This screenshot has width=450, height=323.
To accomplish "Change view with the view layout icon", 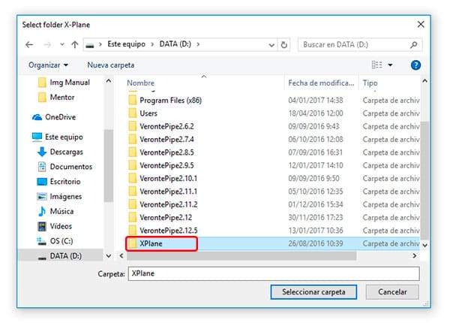I will (376, 65).
